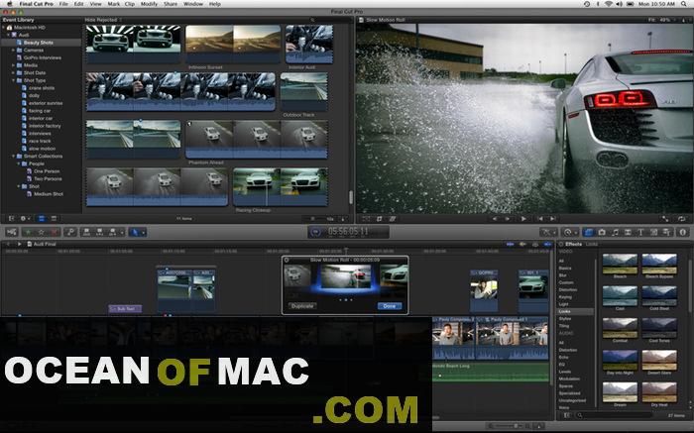Open the Music and Sound Browser icon
The height and width of the screenshot is (433, 694).
(x=615, y=232)
